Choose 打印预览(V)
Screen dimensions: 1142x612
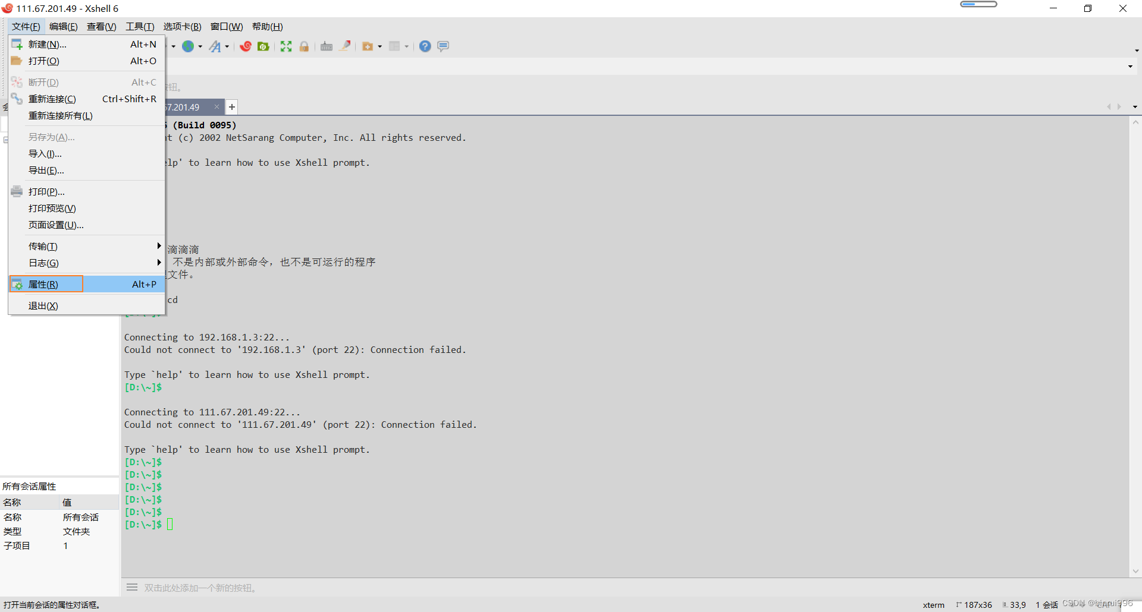coord(87,208)
